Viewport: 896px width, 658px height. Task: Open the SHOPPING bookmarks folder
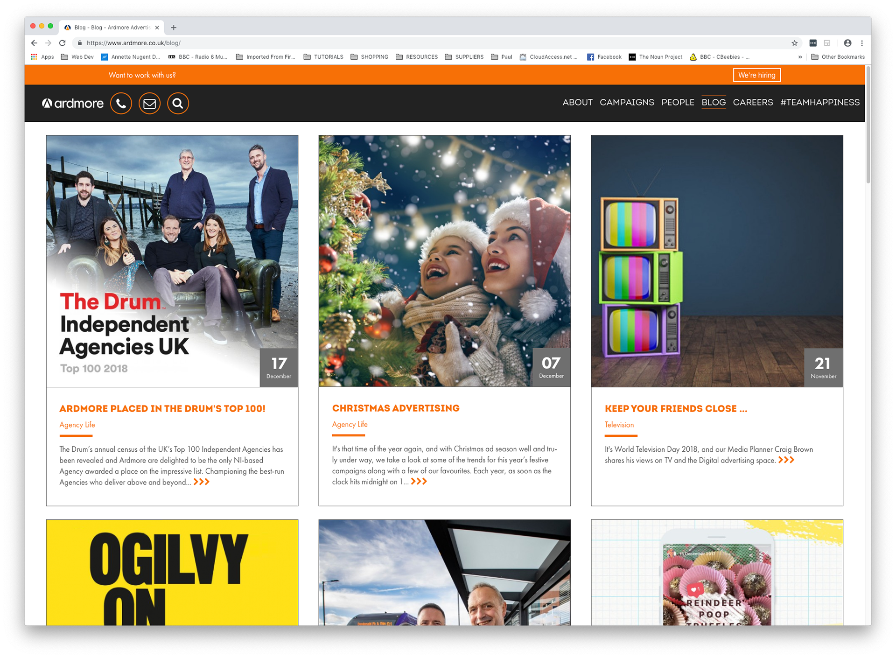[x=370, y=57]
